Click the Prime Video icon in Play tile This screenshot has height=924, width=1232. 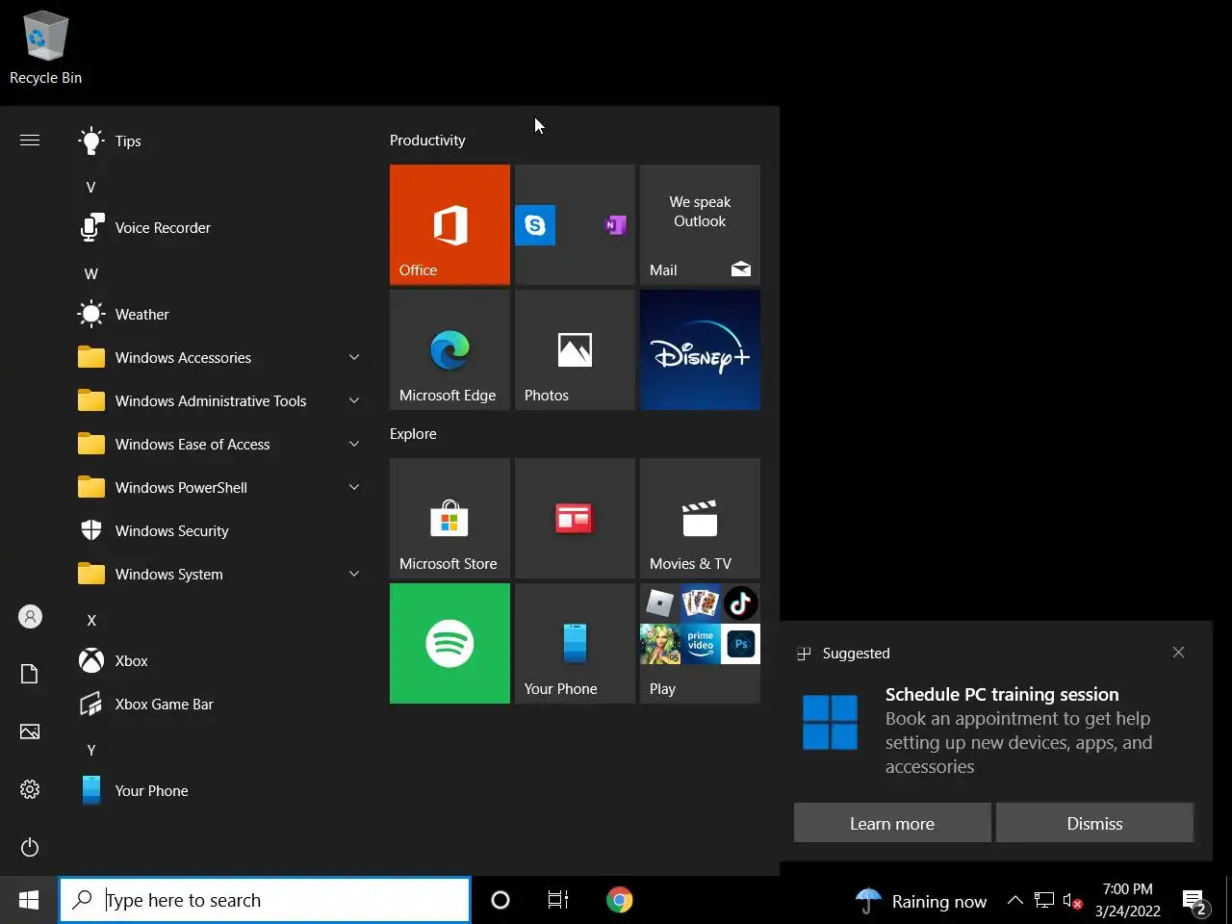[x=700, y=644]
